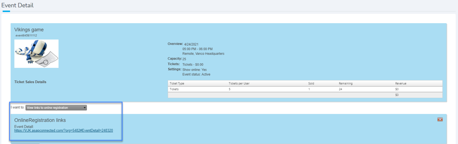Open the 'I want to' dropdown

(x=56, y=108)
